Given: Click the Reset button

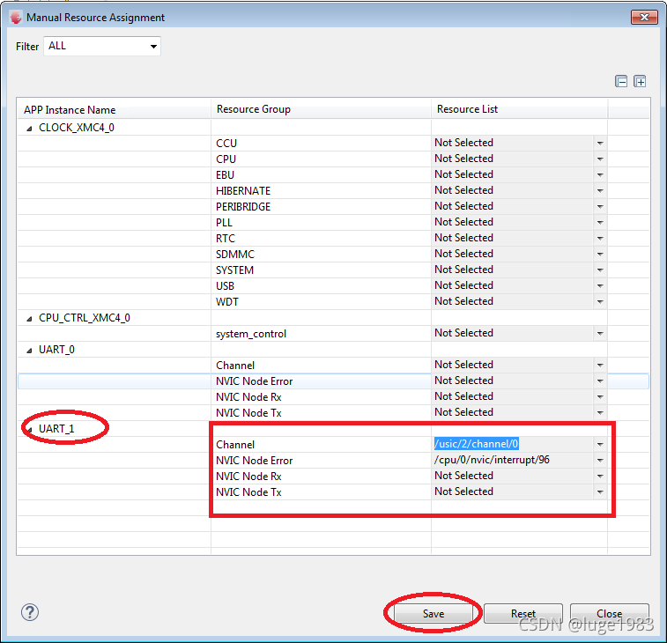Looking at the screenshot, I should pyautogui.click(x=523, y=614).
